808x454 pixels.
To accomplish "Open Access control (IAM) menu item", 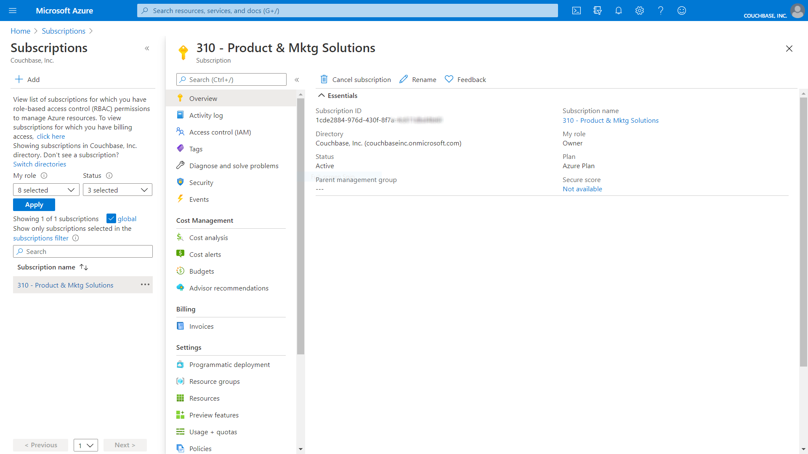I will pos(220,132).
